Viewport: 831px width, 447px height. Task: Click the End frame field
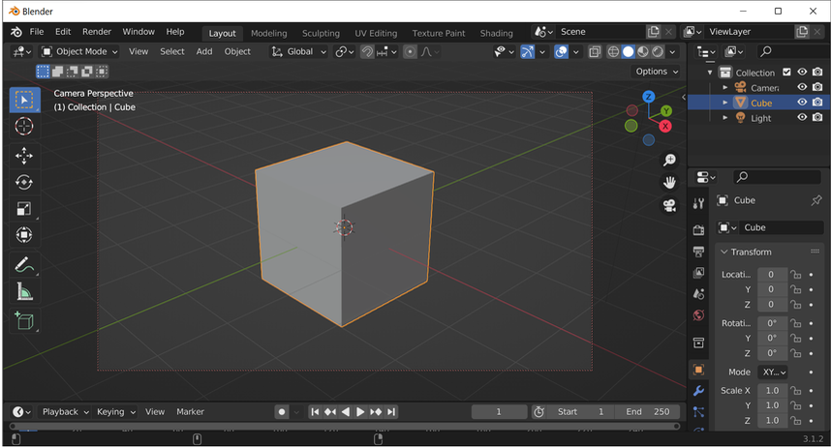click(x=648, y=411)
